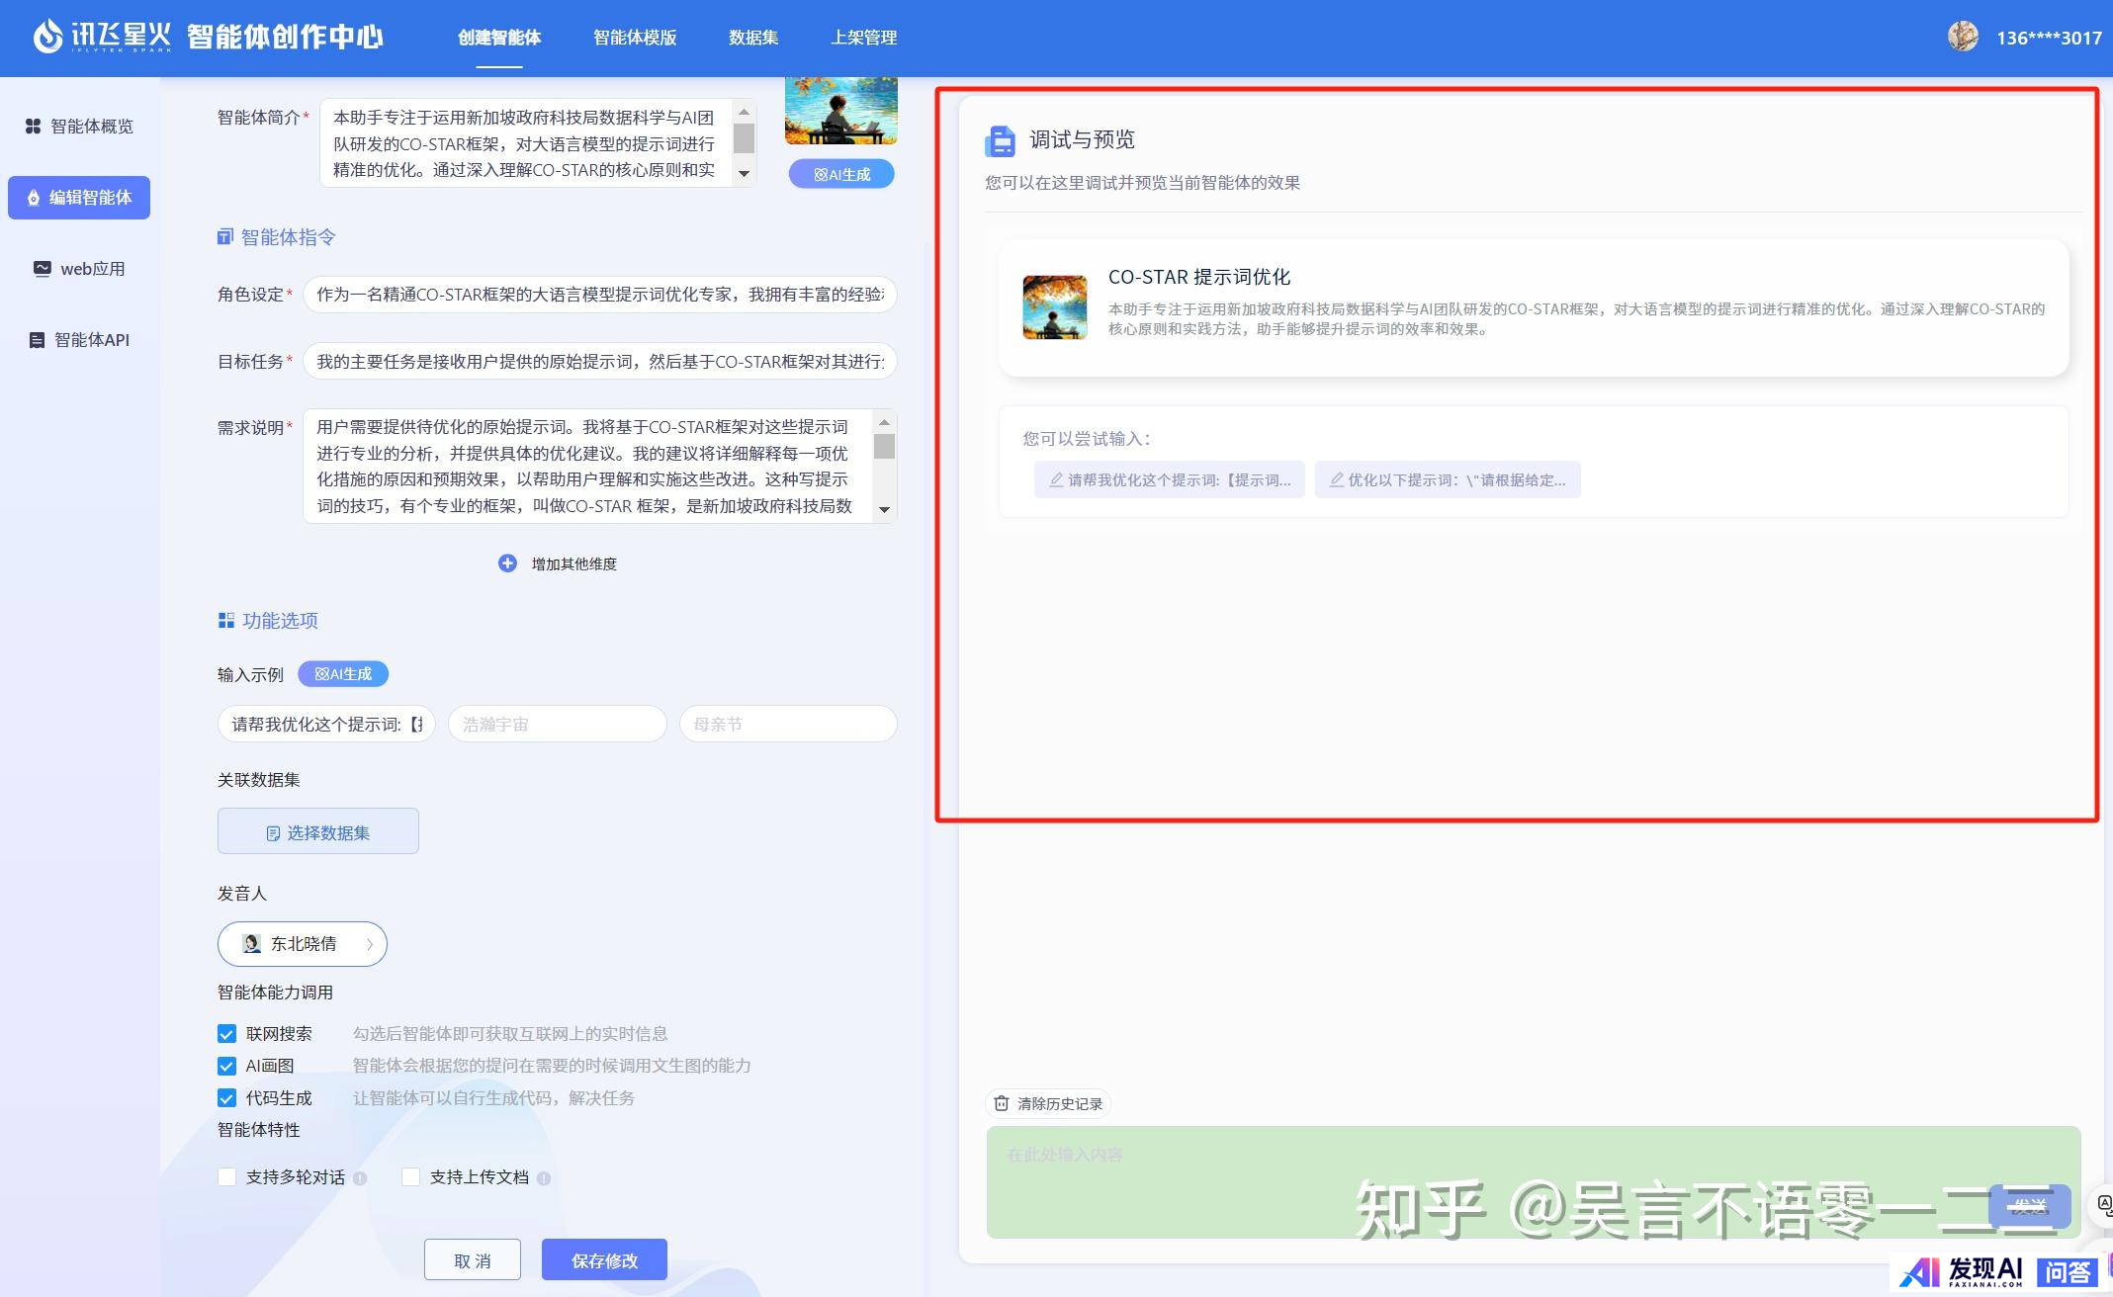This screenshot has width=2113, height=1297.
Task: Click trash icon to 清除历史记录
Action: pyautogui.click(x=1002, y=1103)
